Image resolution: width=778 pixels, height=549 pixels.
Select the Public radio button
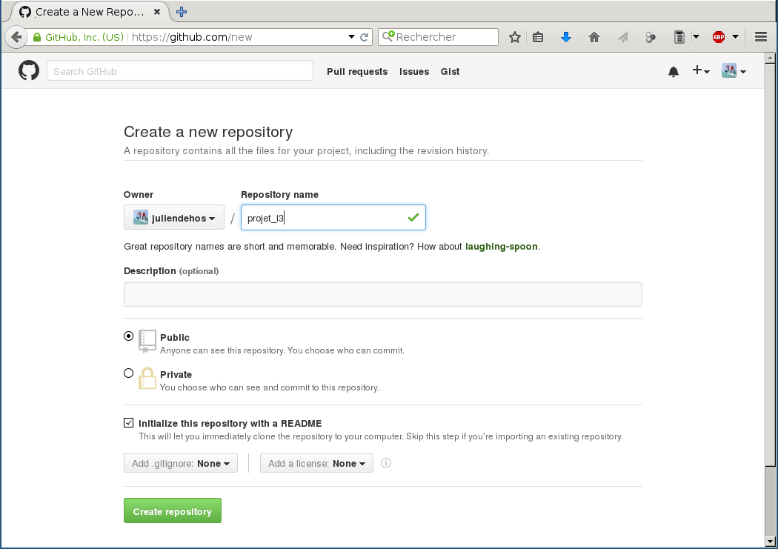[128, 336]
